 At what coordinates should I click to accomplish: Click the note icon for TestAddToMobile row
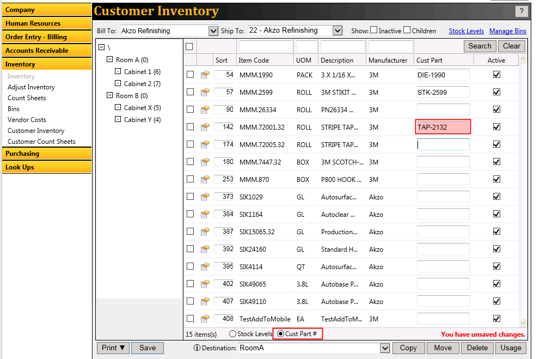pos(205,319)
